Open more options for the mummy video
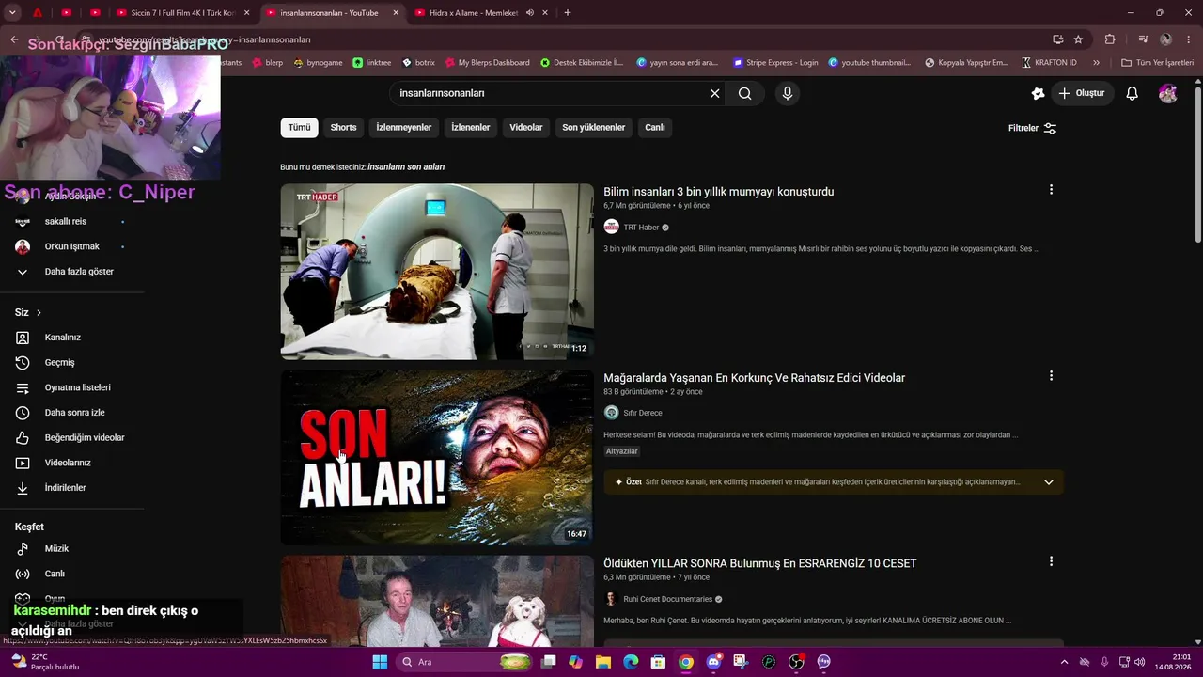The height and width of the screenshot is (677, 1203). (x=1051, y=190)
